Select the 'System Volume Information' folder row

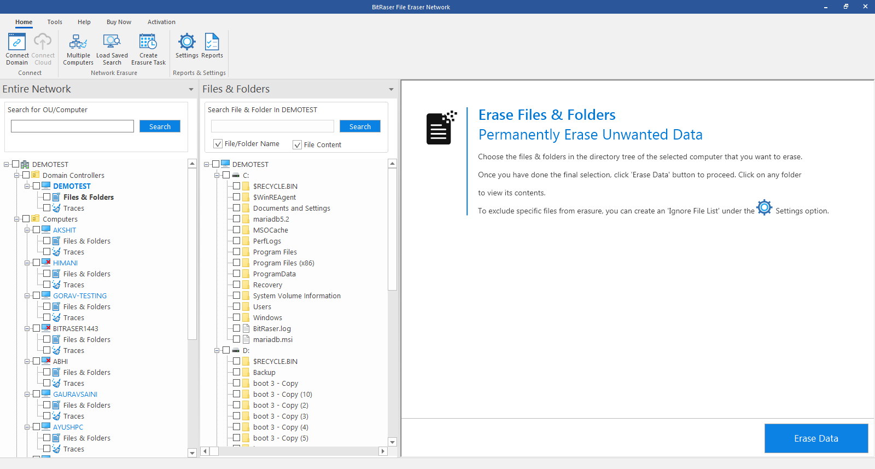pyautogui.click(x=296, y=296)
